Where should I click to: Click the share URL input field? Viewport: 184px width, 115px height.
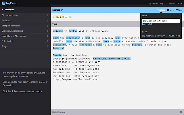point(161,21)
